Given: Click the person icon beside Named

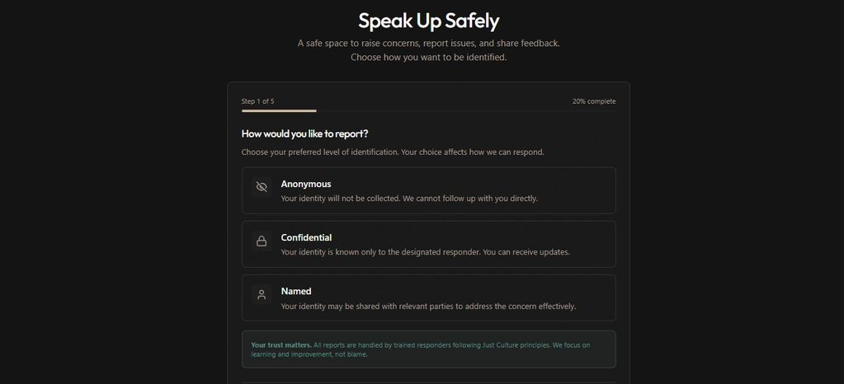Looking at the screenshot, I should (x=262, y=294).
